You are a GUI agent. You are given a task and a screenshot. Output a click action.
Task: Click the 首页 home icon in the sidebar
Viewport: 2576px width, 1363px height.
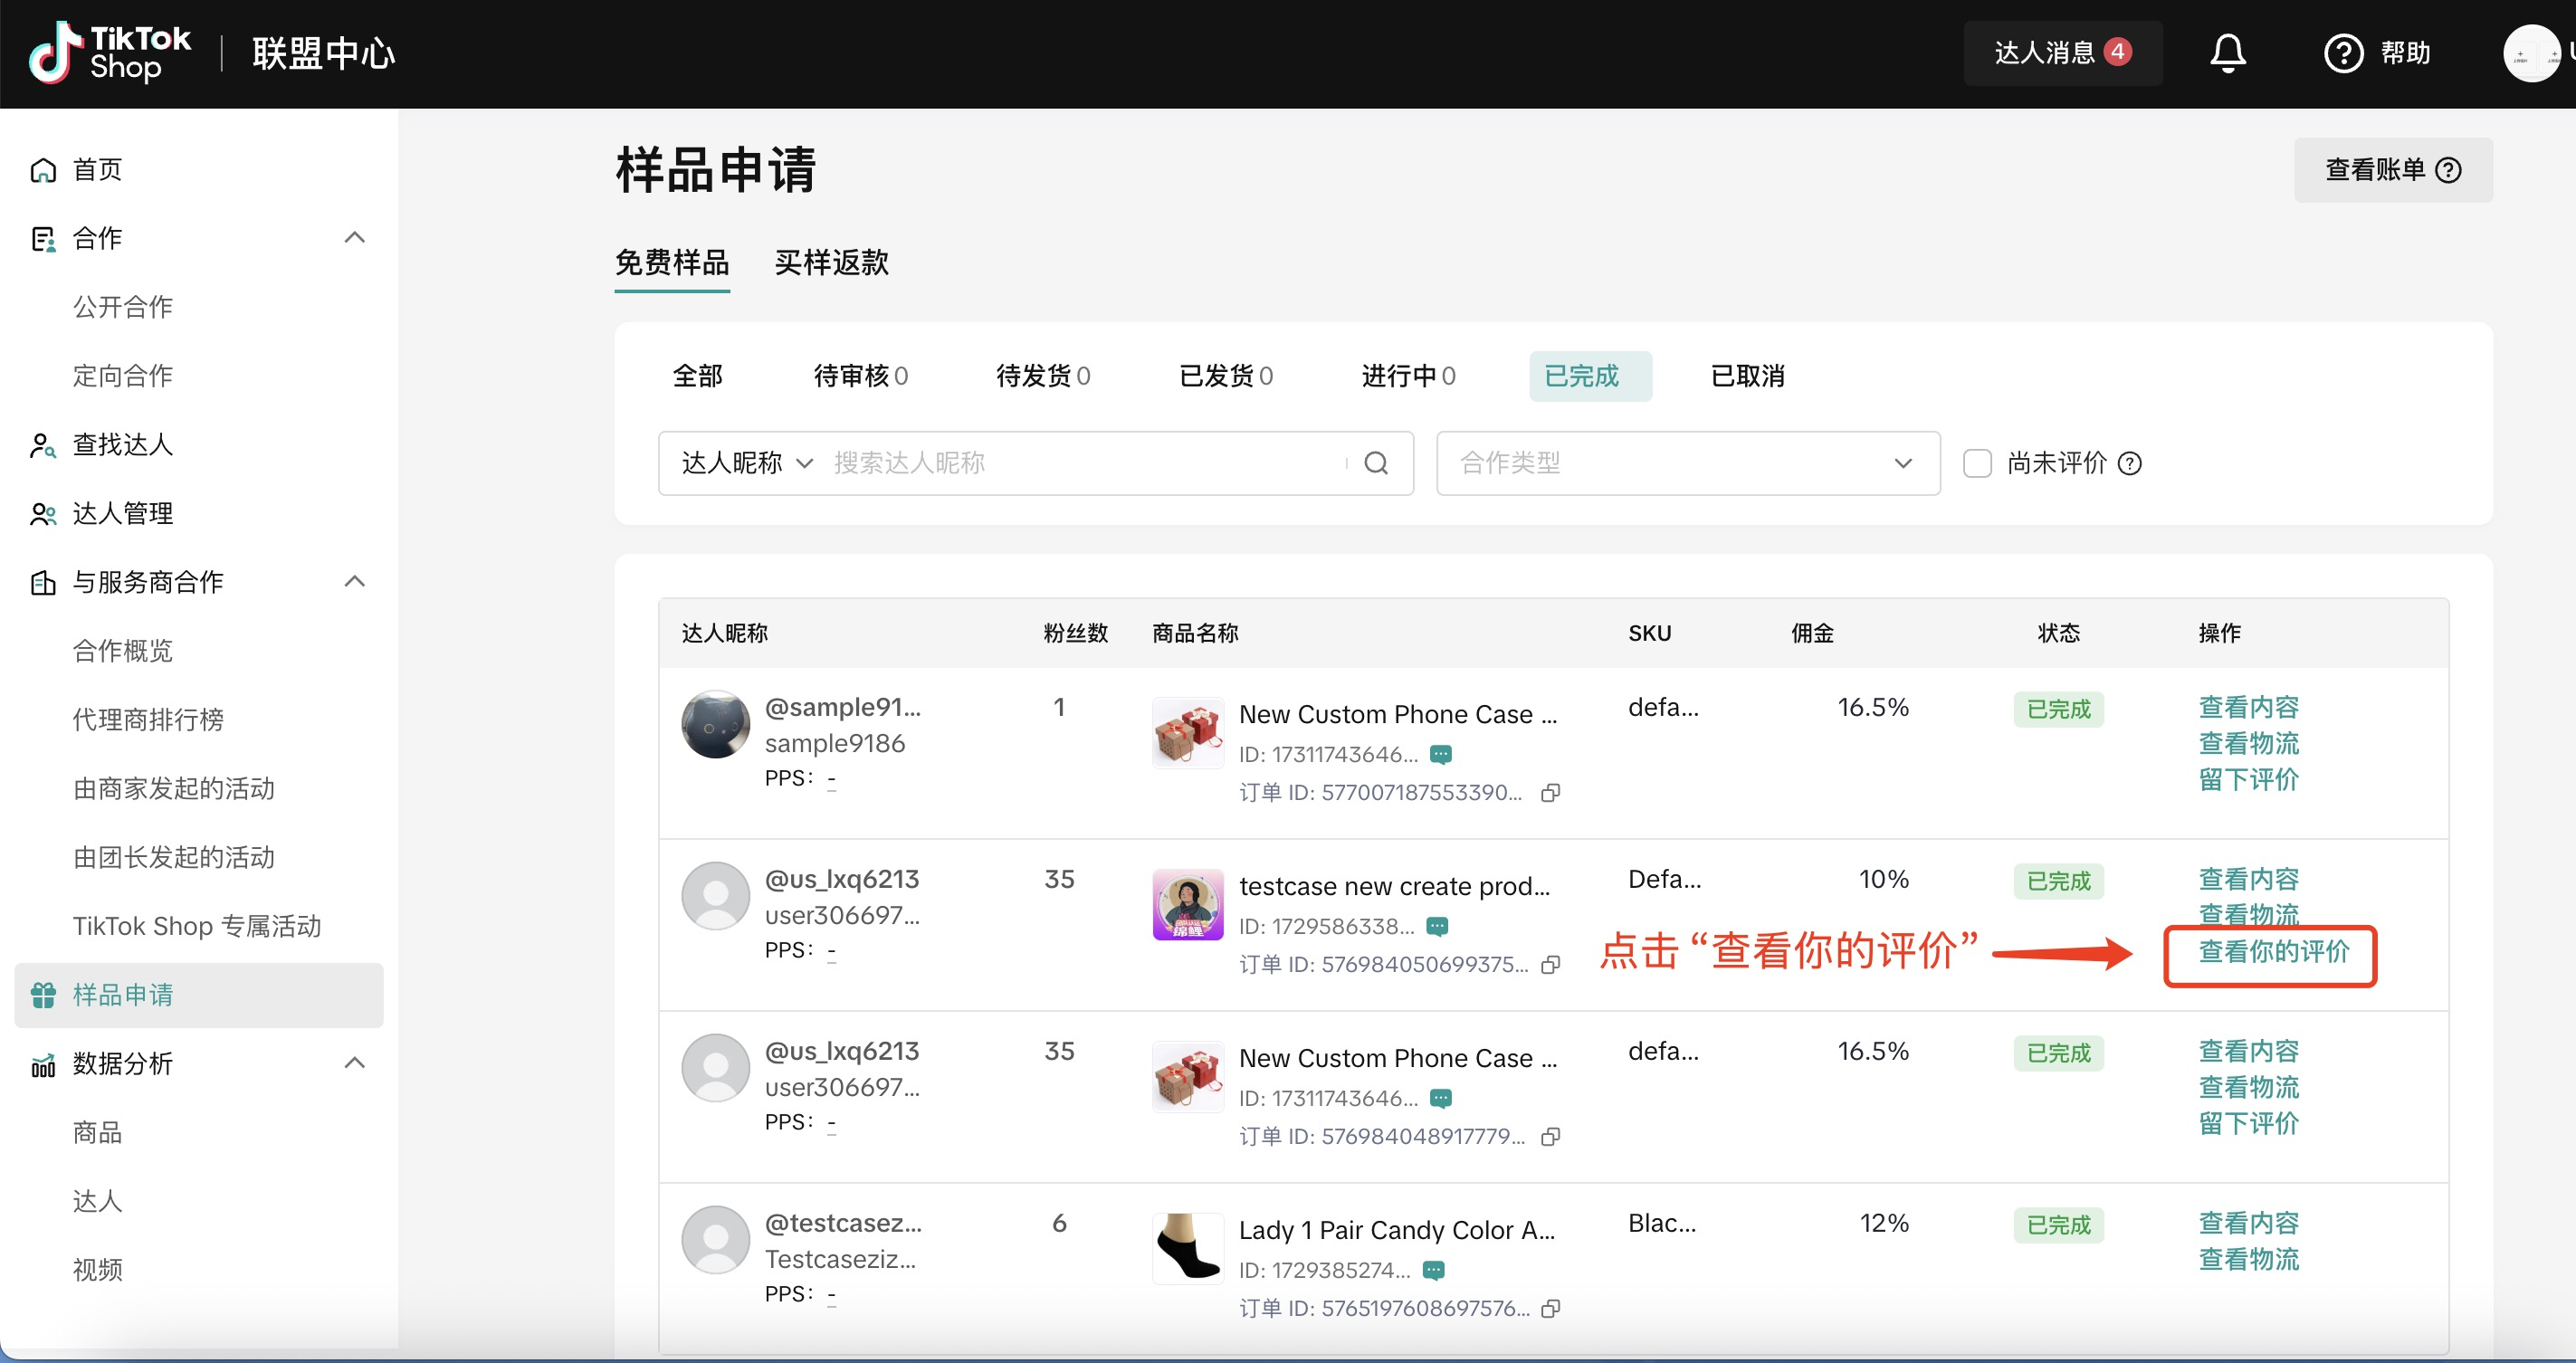[43, 170]
